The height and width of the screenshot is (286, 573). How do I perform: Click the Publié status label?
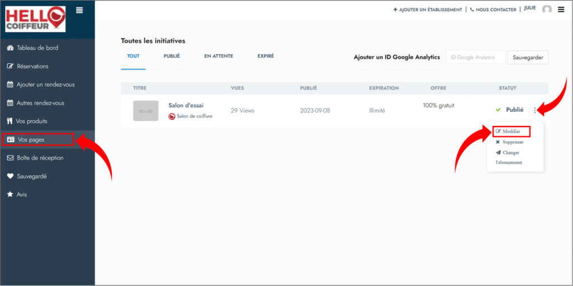(515, 110)
